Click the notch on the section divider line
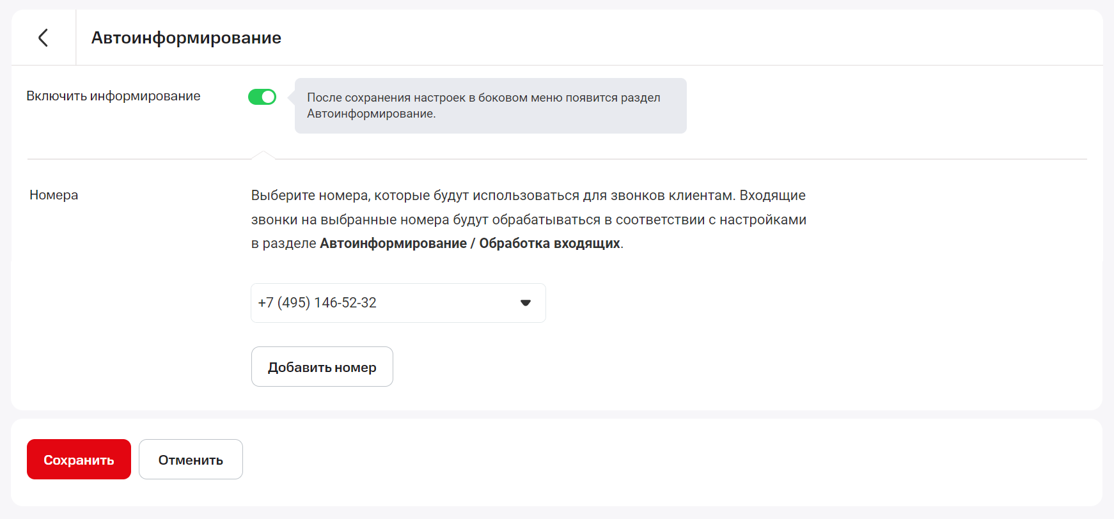1114x519 pixels. [x=263, y=155]
